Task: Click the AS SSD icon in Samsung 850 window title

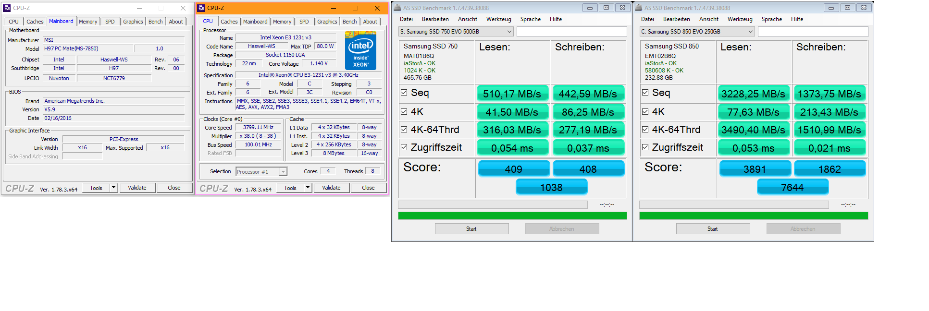Action: (638, 8)
